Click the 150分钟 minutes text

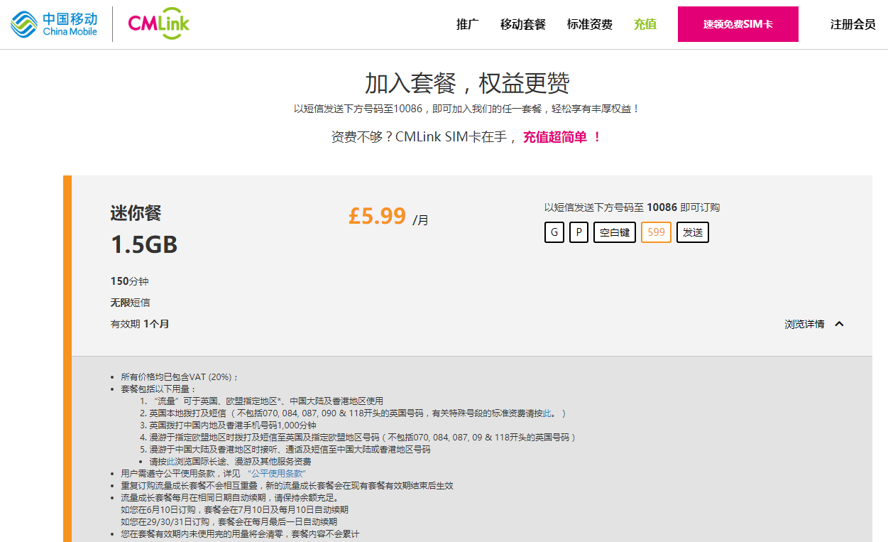click(130, 281)
